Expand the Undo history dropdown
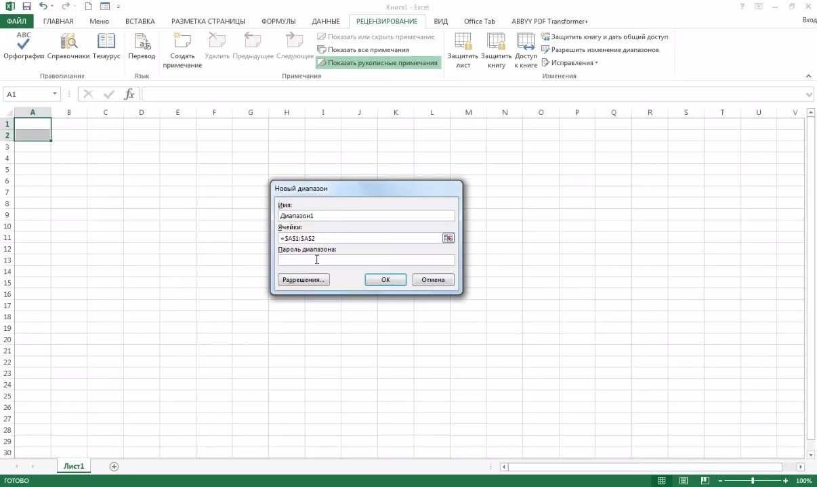Image resolution: width=817 pixels, height=487 pixels. pos(51,7)
